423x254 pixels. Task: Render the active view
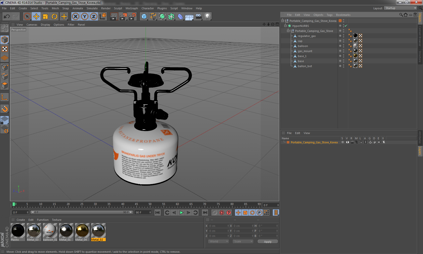coord(114,17)
